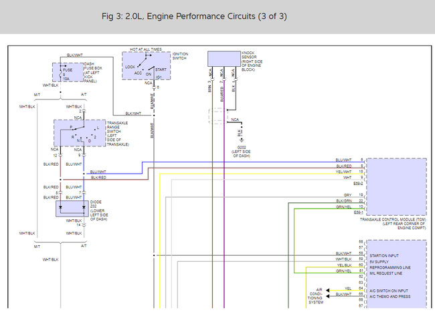Click the E59-2 connector label
Image resolution: width=435 pixels, height=320 pixels.
[x=358, y=184]
